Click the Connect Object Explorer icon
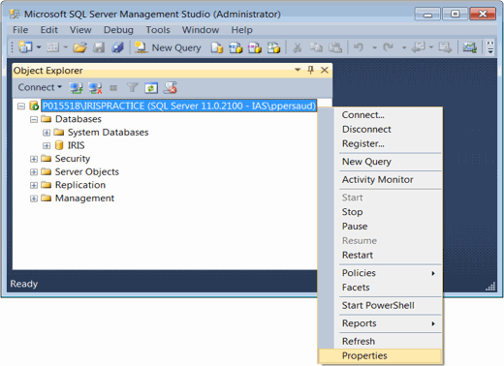This screenshot has width=504, height=366. pos(77,88)
